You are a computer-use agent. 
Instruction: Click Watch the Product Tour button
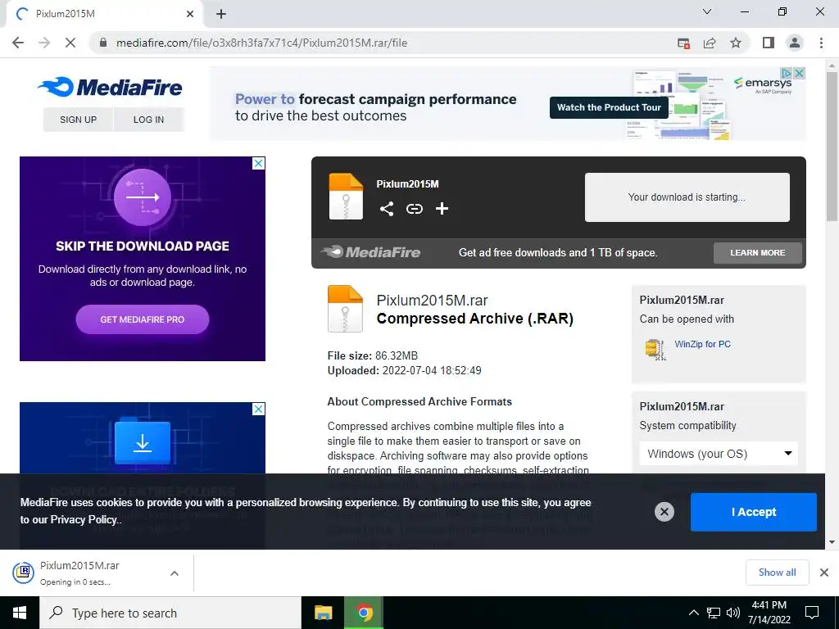tap(609, 107)
